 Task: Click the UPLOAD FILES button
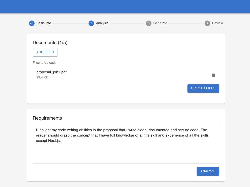coord(203,88)
